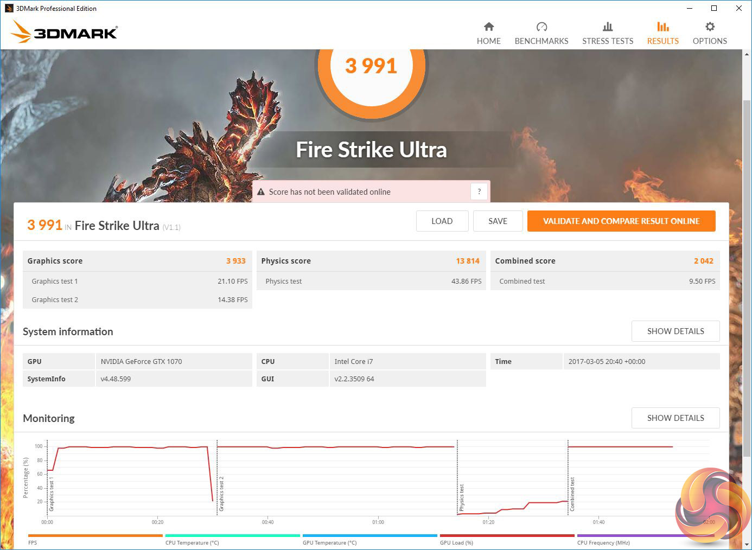Click the Physics test marker in chart

coord(462,498)
